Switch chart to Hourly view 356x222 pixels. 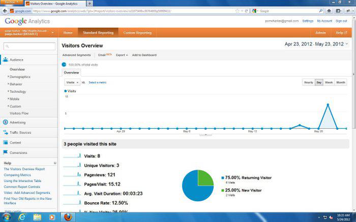click(x=308, y=82)
